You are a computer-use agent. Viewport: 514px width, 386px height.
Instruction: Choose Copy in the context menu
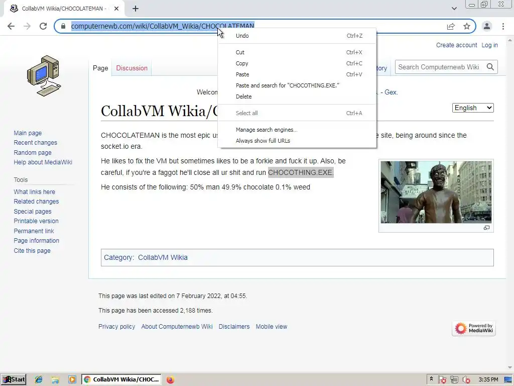pos(297,63)
